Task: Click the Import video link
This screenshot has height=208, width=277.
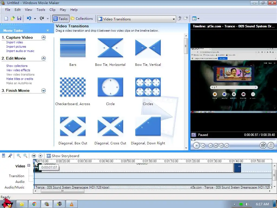Action: click(15, 42)
